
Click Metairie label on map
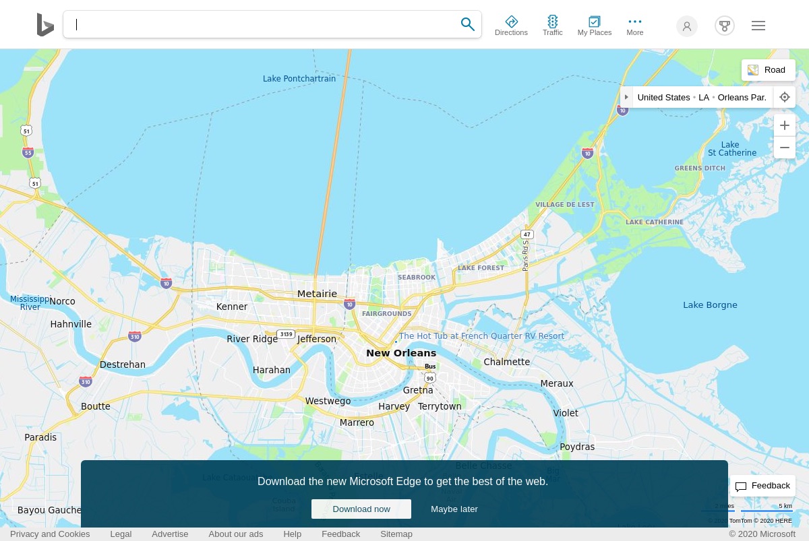click(317, 294)
